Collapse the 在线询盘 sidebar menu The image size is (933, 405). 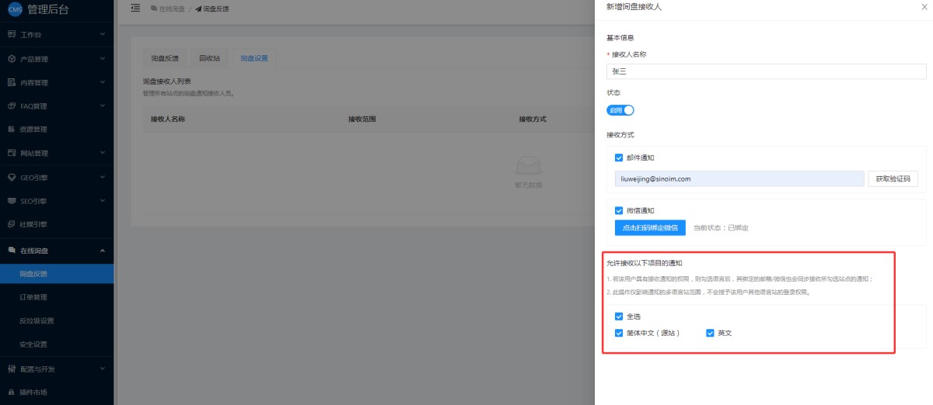click(103, 250)
